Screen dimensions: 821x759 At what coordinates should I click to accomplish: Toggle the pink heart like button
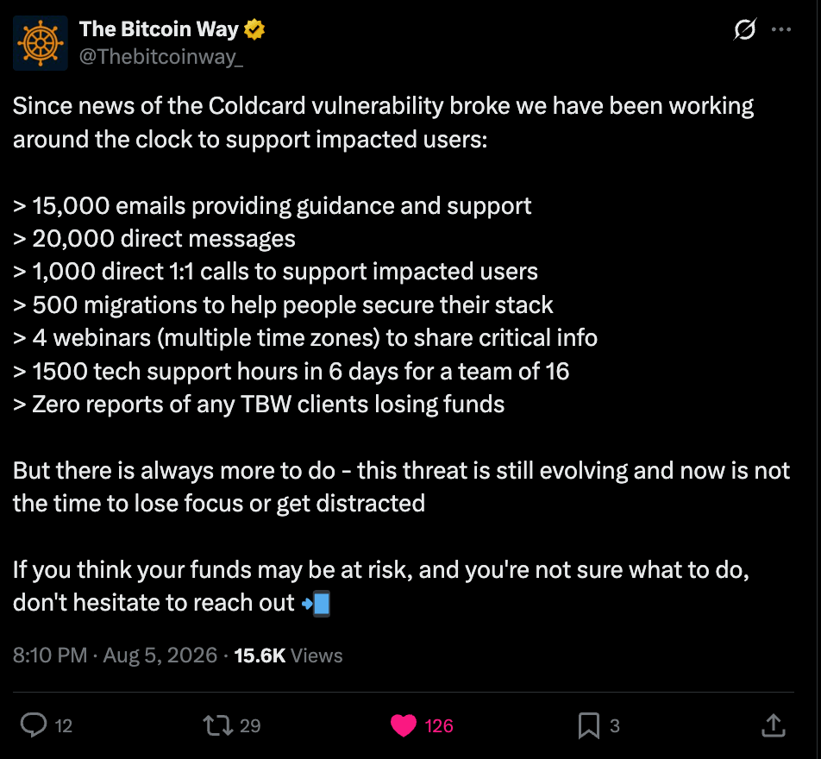404,725
